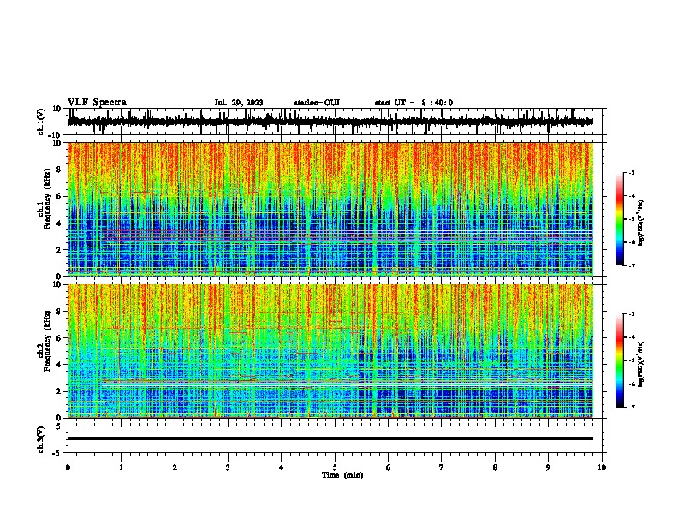Click the ch.2 spectrogram panel
Screen dimensions: 678x524
(330, 351)
